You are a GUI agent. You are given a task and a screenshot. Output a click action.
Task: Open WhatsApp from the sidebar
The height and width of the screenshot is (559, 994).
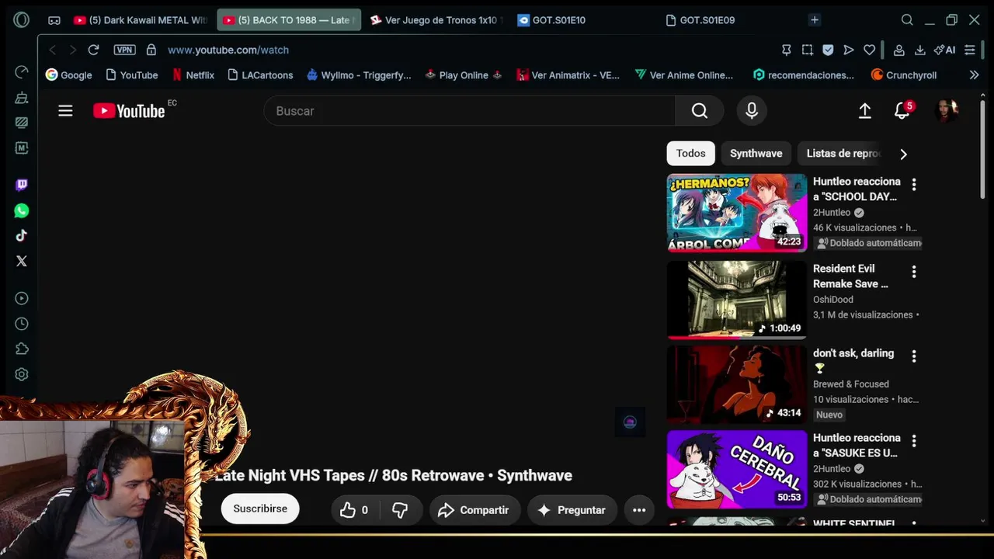[22, 210]
